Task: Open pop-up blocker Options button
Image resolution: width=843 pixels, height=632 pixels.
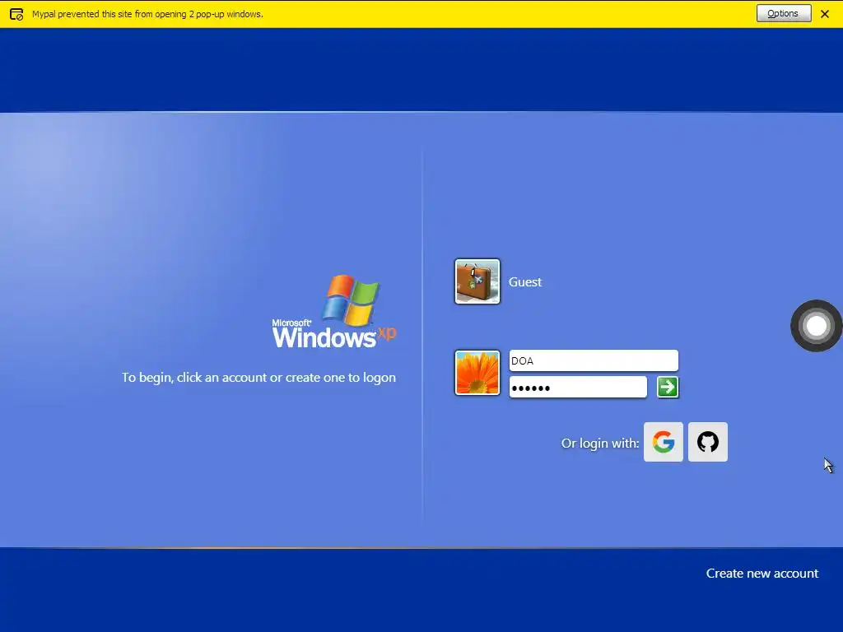Action: pos(784,13)
